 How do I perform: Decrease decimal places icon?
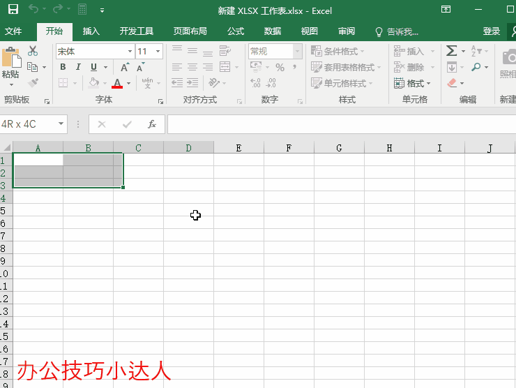tap(271, 82)
